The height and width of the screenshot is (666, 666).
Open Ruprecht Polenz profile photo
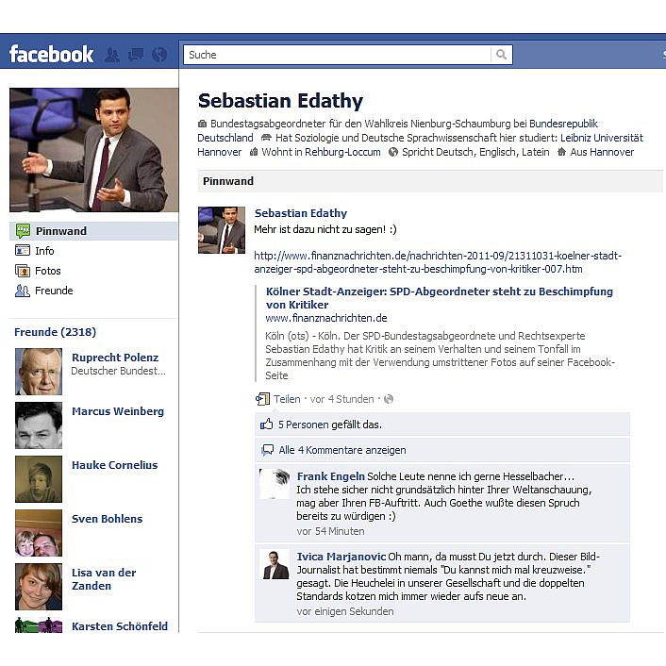[39, 372]
